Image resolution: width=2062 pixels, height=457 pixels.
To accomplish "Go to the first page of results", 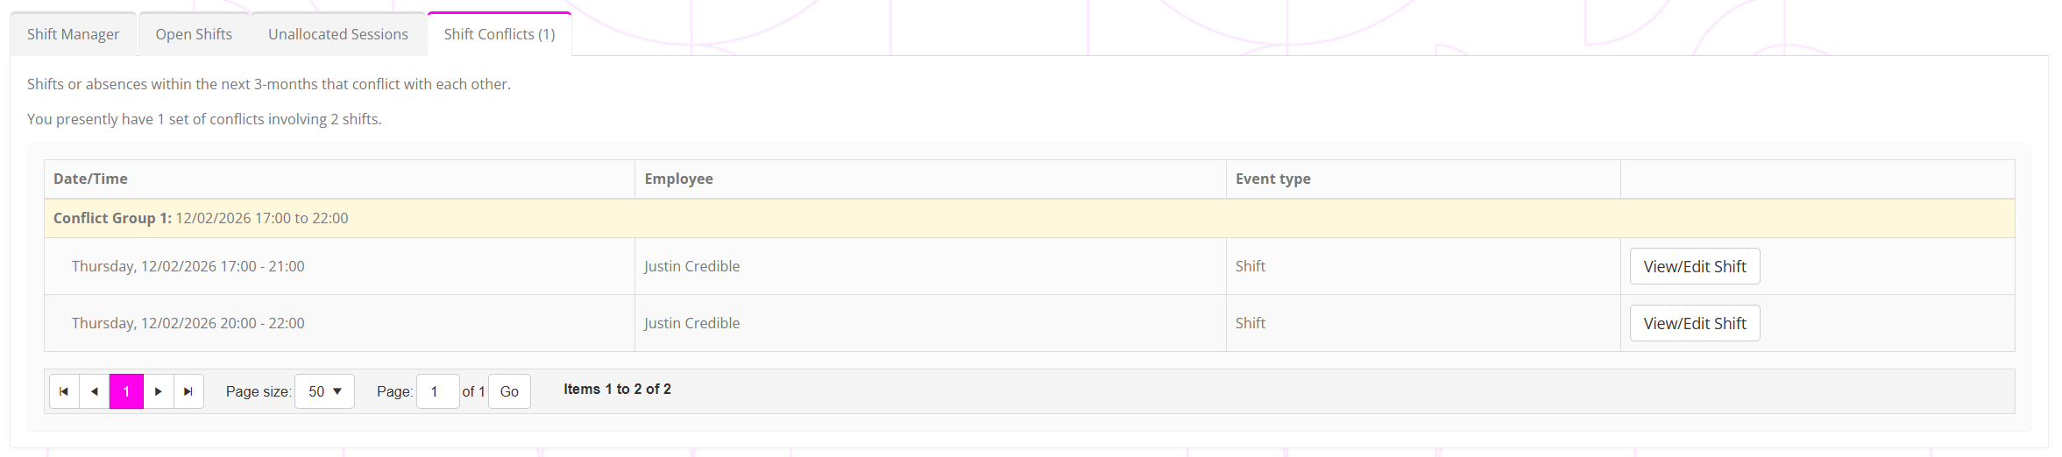I will pyautogui.click(x=64, y=391).
